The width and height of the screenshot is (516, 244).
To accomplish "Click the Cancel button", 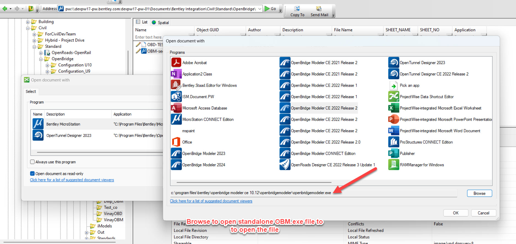I will click(x=484, y=213).
